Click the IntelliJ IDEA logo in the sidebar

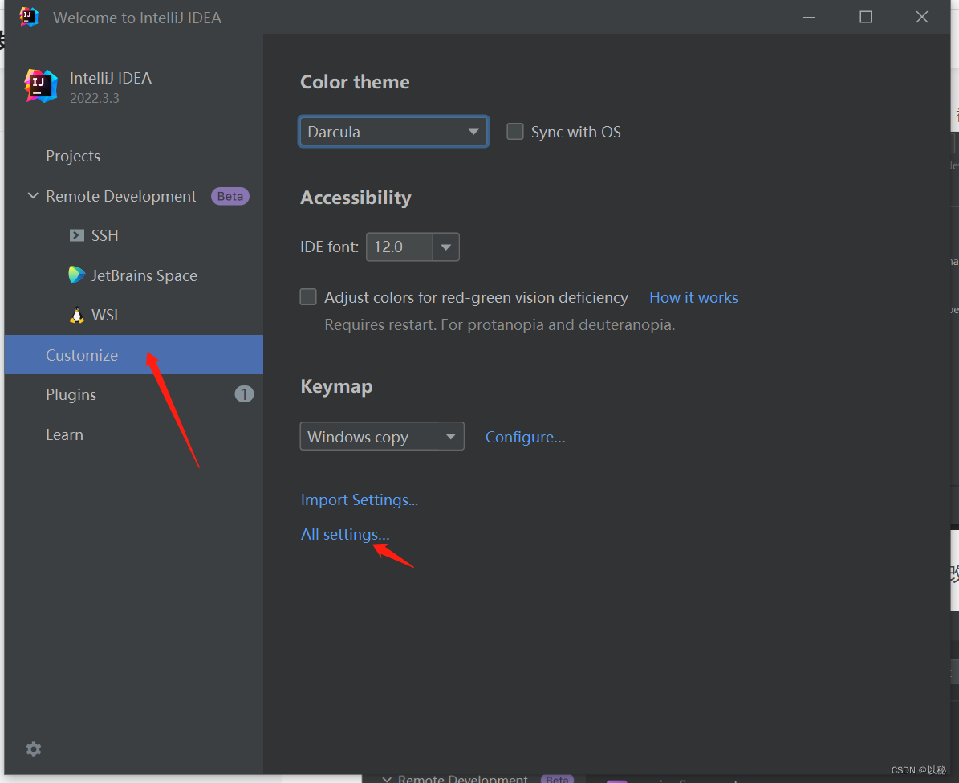[41, 86]
